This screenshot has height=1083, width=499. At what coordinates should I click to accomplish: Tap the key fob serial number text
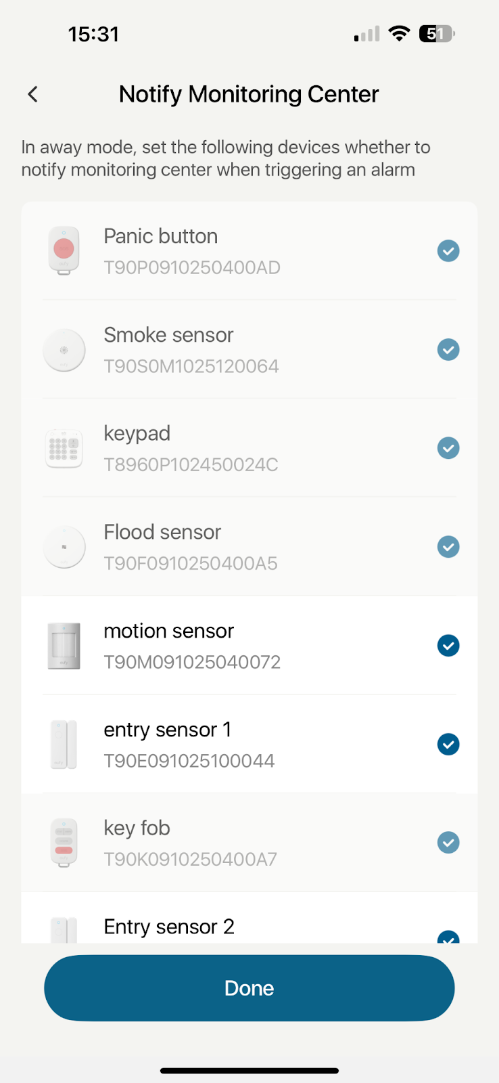tap(190, 860)
